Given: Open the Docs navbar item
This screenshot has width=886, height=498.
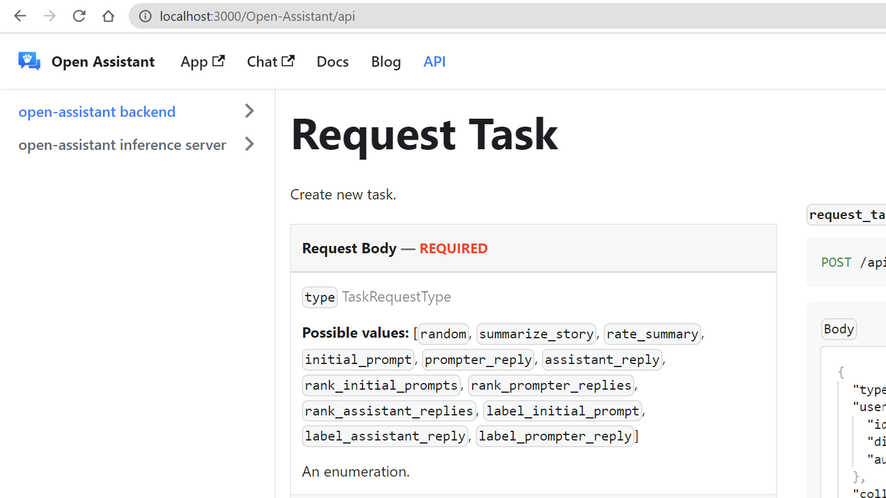Looking at the screenshot, I should 332,62.
